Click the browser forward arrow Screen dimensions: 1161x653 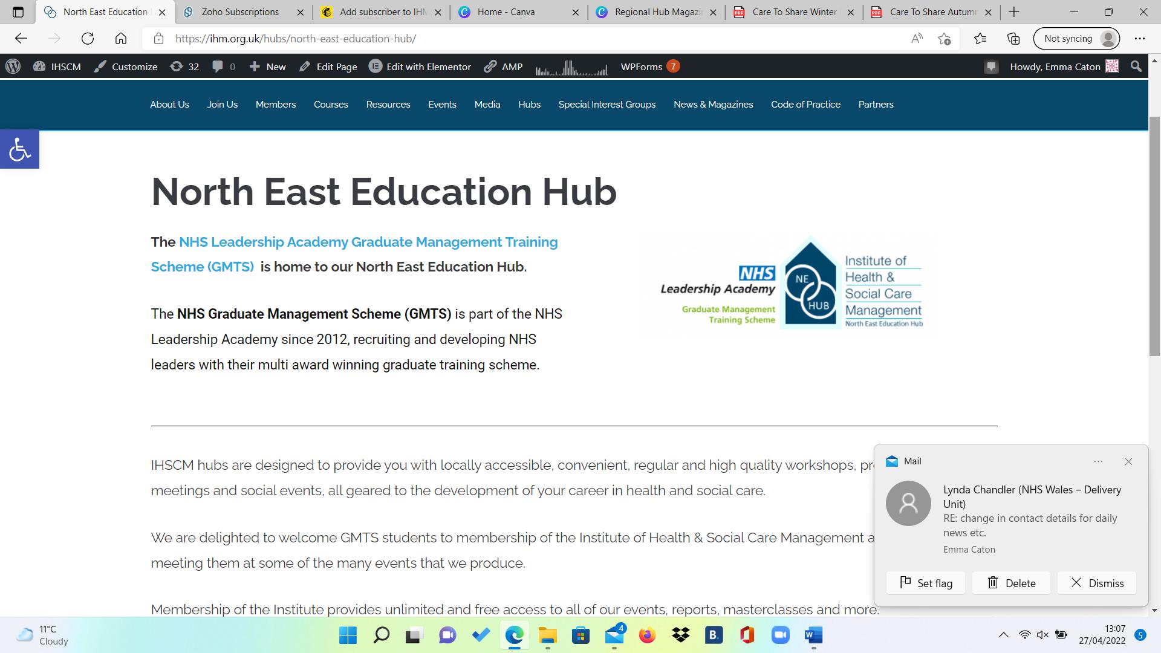(54, 39)
